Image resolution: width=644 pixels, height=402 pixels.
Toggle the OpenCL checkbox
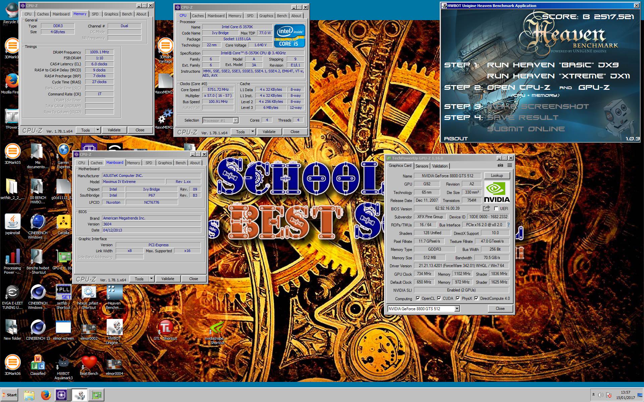[418, 298]
